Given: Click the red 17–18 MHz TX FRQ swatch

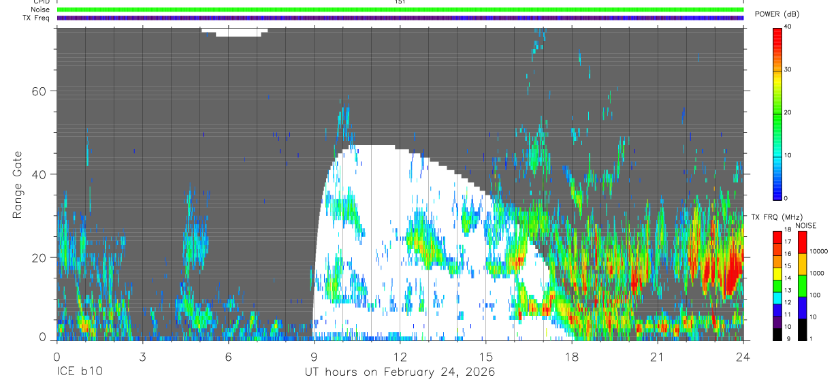Looking at the screenshot, I should pyautogui.click(x=777, y=237).
